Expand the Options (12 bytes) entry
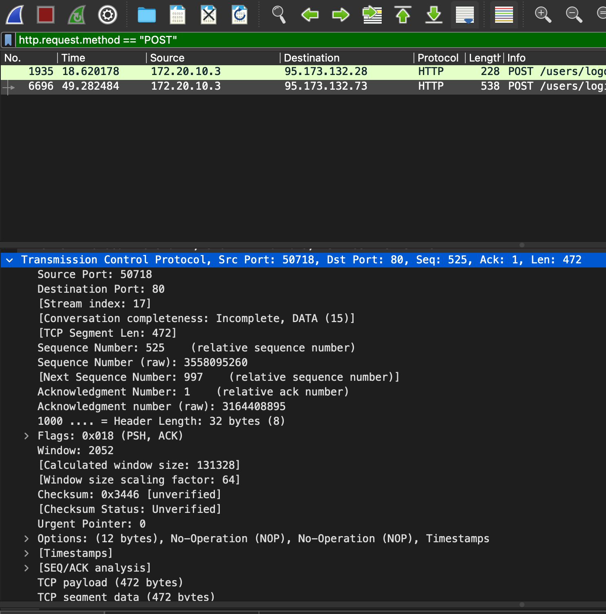606x614 pixels. pos(27,539)
